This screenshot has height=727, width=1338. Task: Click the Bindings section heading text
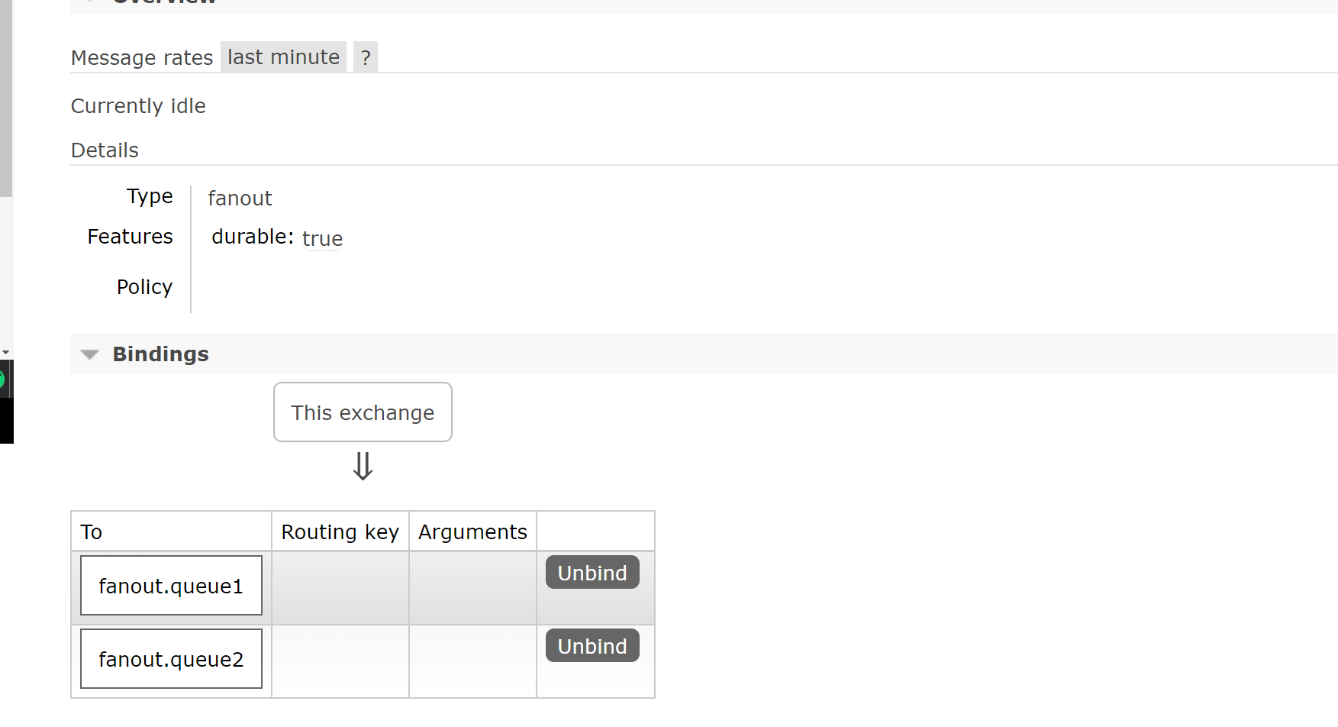click(160, 354)
